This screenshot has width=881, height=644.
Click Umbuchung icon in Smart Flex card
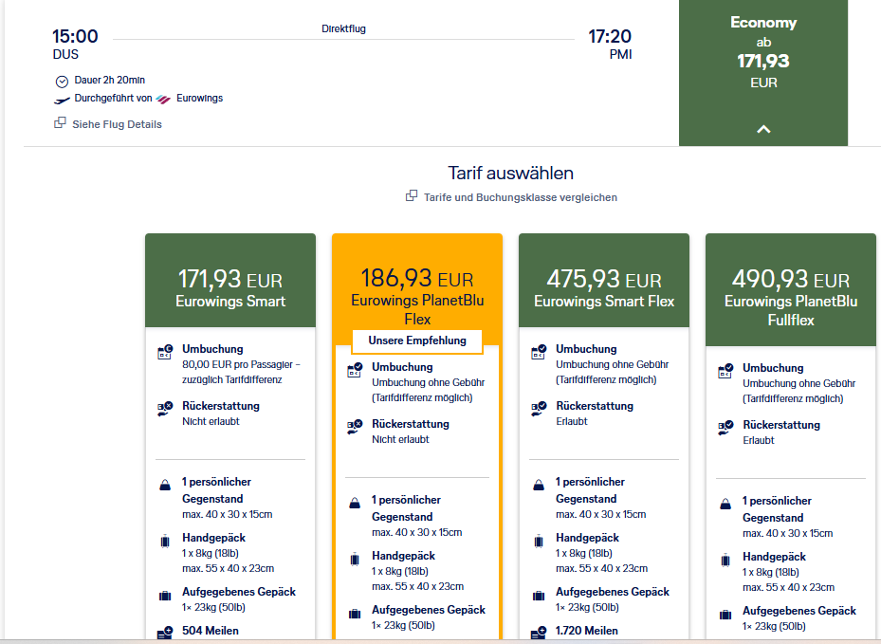tap(539, 352)
